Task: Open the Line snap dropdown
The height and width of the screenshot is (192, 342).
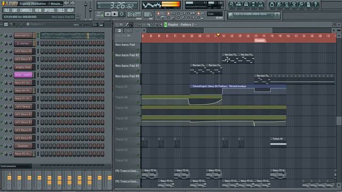Action: 214,14
